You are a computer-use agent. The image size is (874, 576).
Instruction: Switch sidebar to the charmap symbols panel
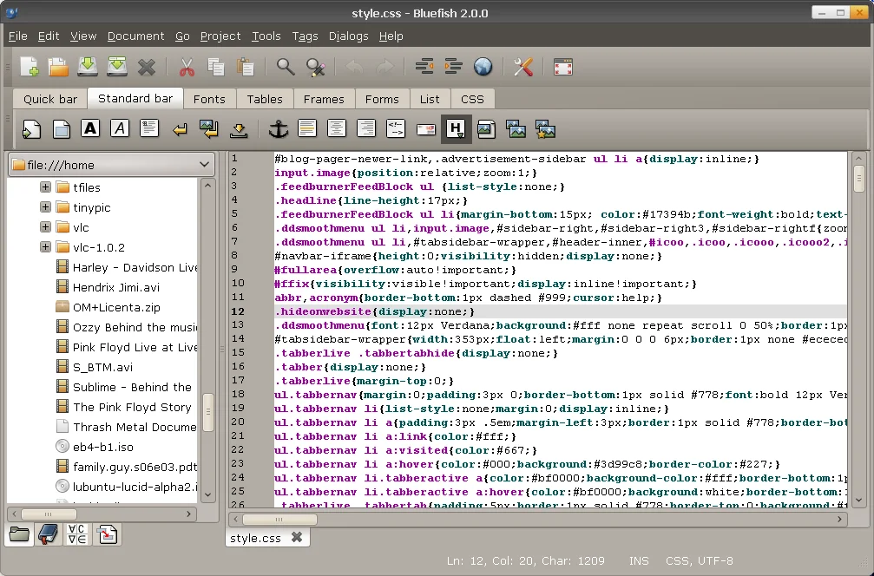[77, 533]
